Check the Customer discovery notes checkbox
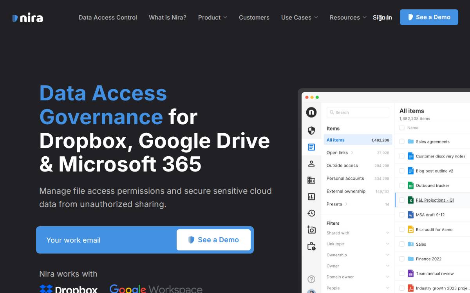Viewport: 470px width, 293px height. point(402,156)
